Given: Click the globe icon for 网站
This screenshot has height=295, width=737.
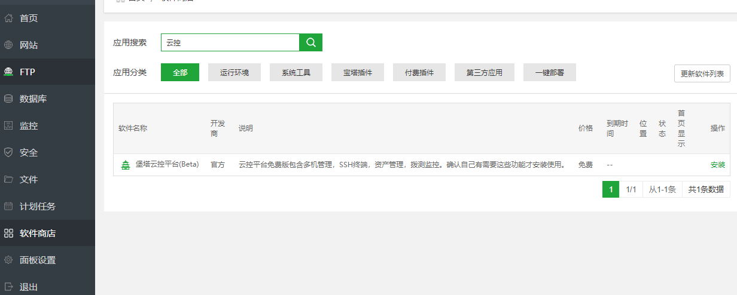Looking at the screenshot, I should point(8,45).
